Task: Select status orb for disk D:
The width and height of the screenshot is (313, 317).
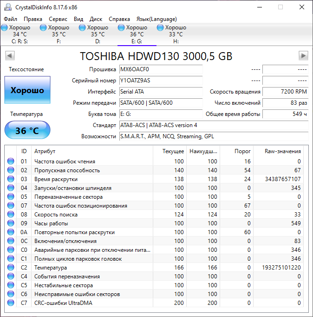Action: (x=82, y=27)
